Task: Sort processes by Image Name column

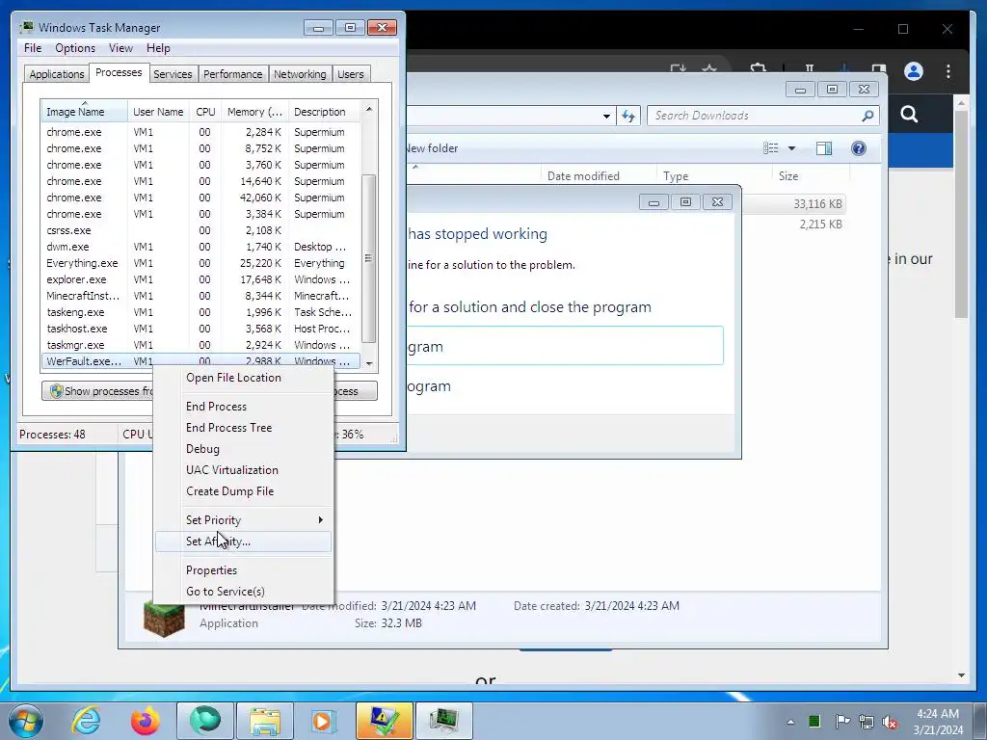Action: click(85, 112)
